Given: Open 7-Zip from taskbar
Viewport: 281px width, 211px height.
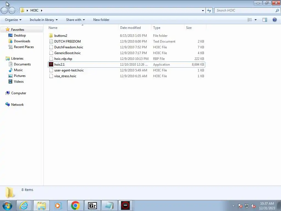Looking at the screenshot, I should click(92, 206).
